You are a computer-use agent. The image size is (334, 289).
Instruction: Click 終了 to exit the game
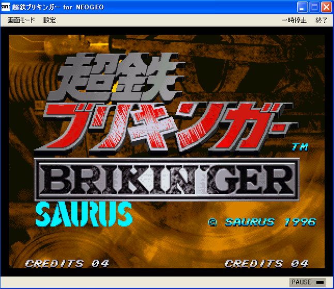pos(322,20)
